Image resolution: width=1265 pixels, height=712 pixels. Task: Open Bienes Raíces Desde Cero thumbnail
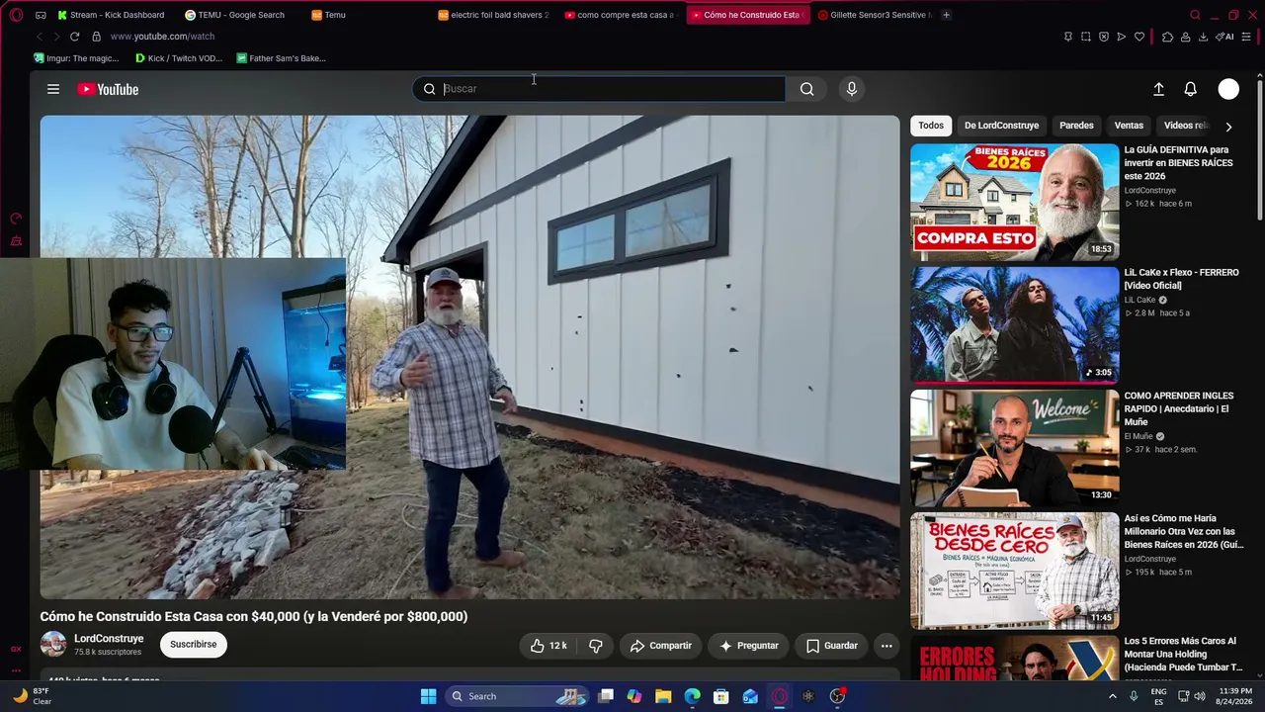[1014, 571]
